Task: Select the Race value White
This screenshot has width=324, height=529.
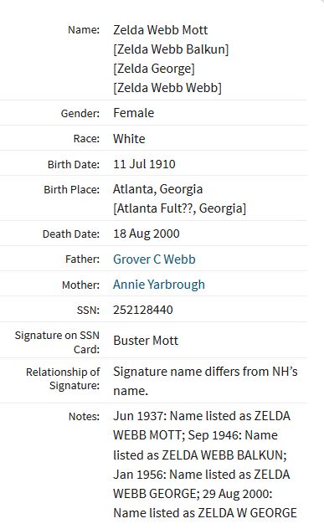Action: click(129, 139)
